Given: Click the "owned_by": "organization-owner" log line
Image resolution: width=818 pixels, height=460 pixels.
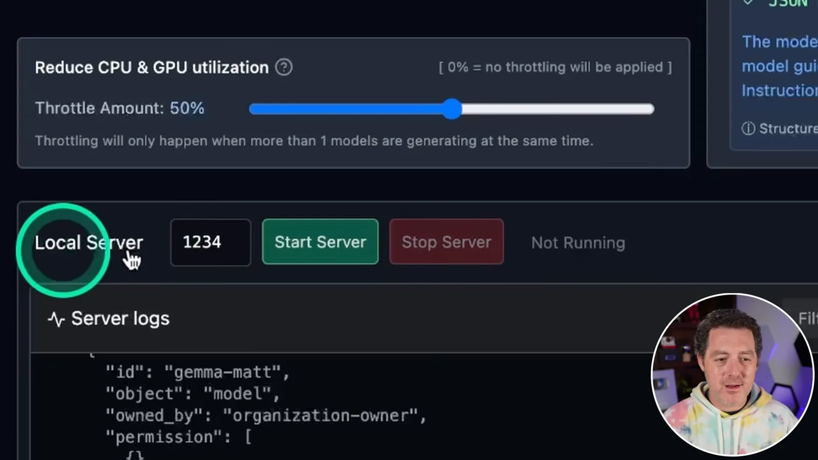Looking at the screenshot, I should 266,416.
